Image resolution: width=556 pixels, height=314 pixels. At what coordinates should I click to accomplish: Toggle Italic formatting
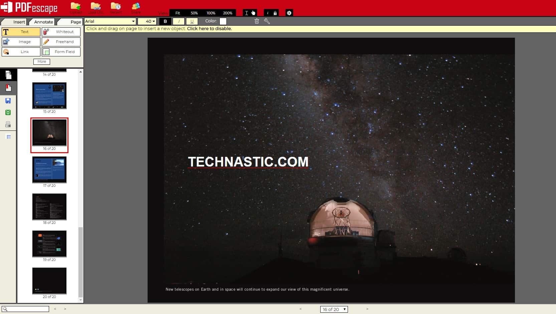point(179,21)
